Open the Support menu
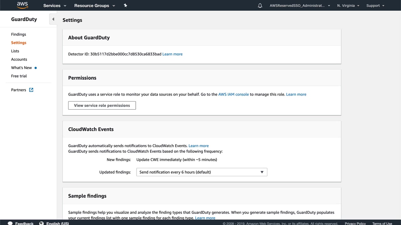This screenshot has width=401, height=225. pyautogui.click(x=375, y=6)
